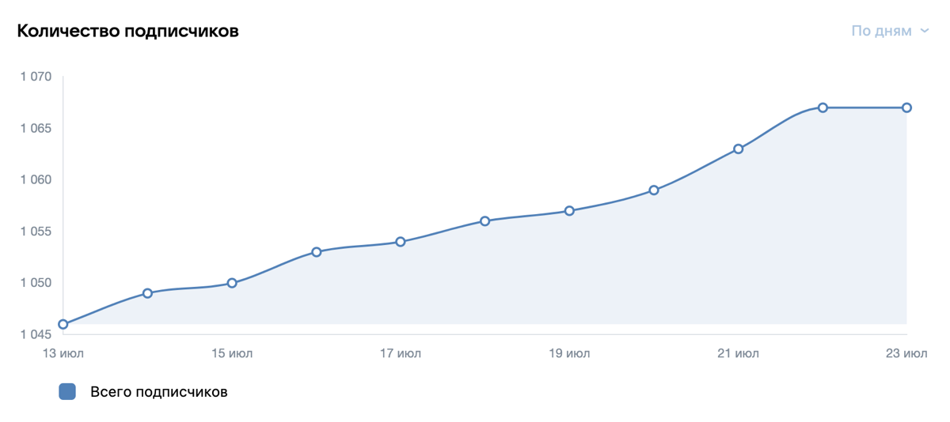Select the data point at 1 053 subscribers

316,252
